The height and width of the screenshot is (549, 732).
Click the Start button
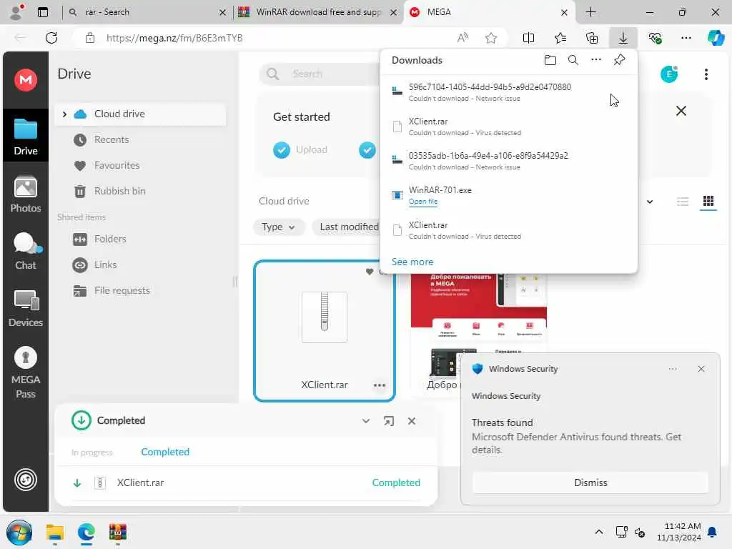click(x=19, y=532)
